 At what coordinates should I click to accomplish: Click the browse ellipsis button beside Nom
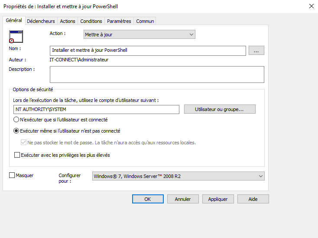[256, 51]
